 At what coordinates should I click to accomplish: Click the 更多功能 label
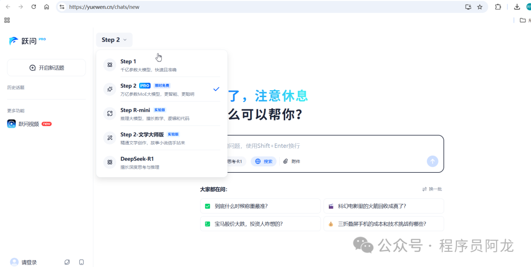[16, 111]
